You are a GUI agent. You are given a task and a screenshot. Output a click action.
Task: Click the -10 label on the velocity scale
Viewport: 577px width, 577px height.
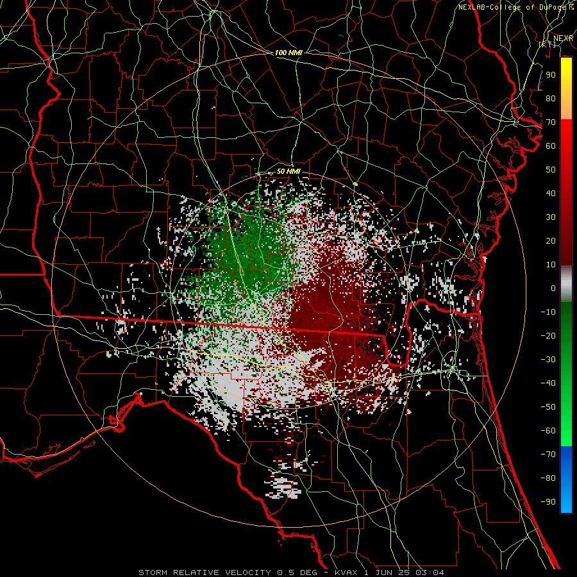point(548,312)
